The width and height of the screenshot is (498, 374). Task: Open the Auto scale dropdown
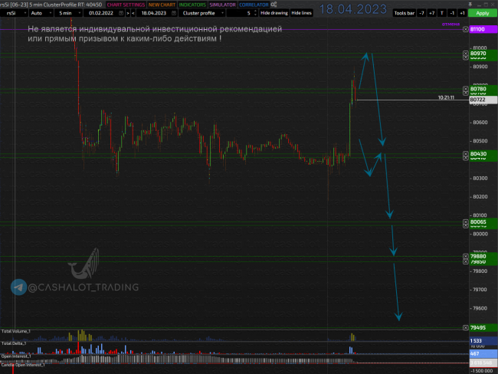tap(41, 13)
